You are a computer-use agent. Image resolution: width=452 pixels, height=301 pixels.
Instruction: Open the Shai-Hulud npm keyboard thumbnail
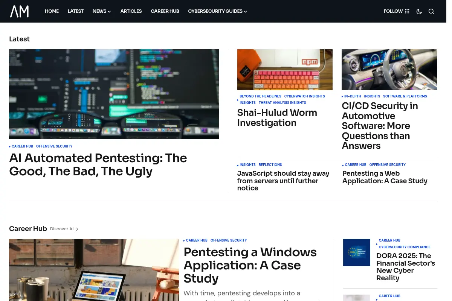click(285, 70)
